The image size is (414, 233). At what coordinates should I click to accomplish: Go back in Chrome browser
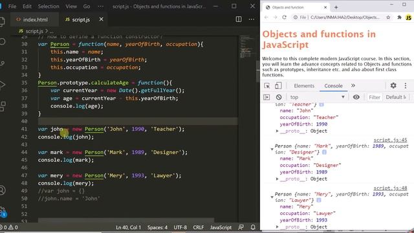click(267, 17)
